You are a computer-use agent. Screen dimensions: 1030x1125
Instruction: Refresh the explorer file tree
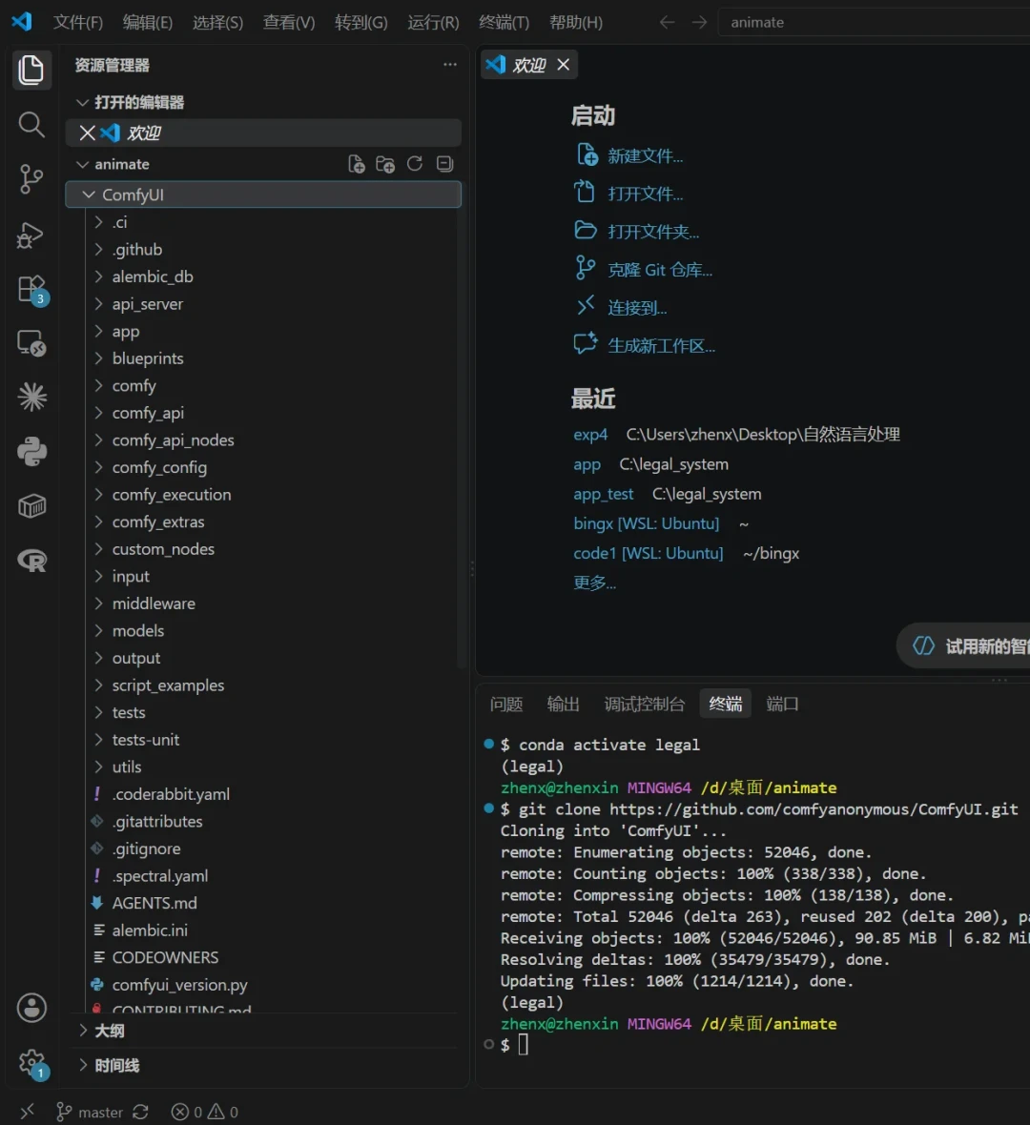click(x=415, y=164)
